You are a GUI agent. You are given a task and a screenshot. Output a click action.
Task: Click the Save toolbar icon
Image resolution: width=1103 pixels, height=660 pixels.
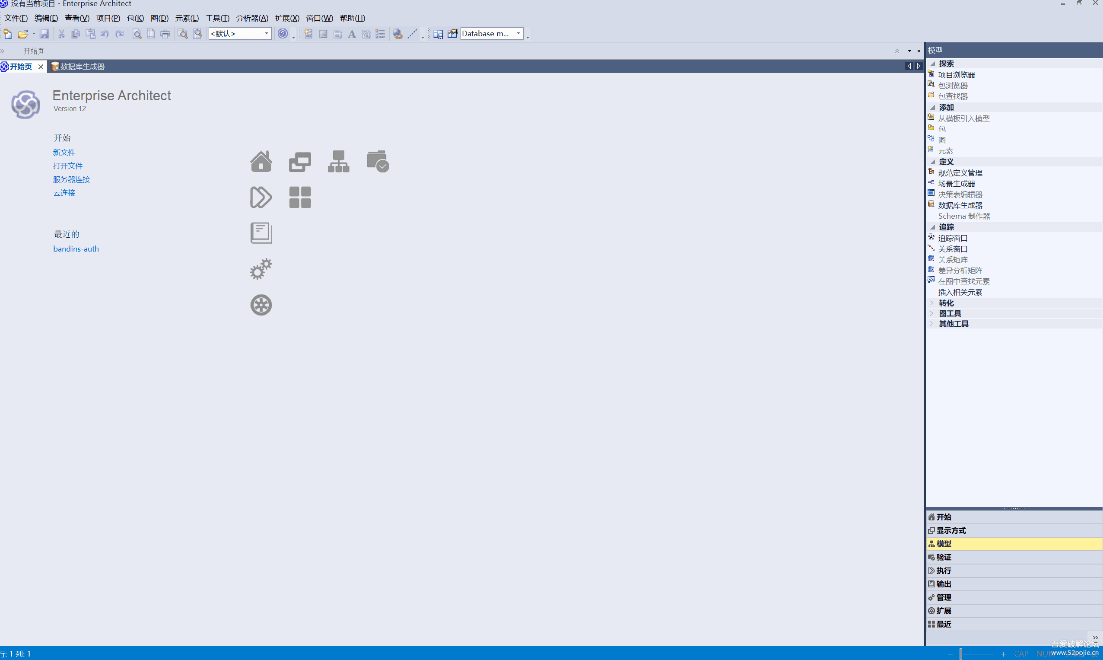(44, 34)
